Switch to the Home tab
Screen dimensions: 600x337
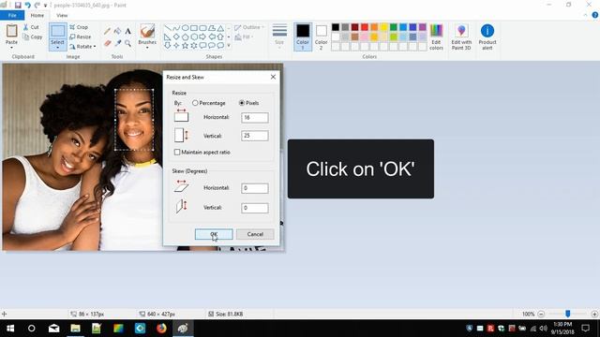[x=37, y=15]
